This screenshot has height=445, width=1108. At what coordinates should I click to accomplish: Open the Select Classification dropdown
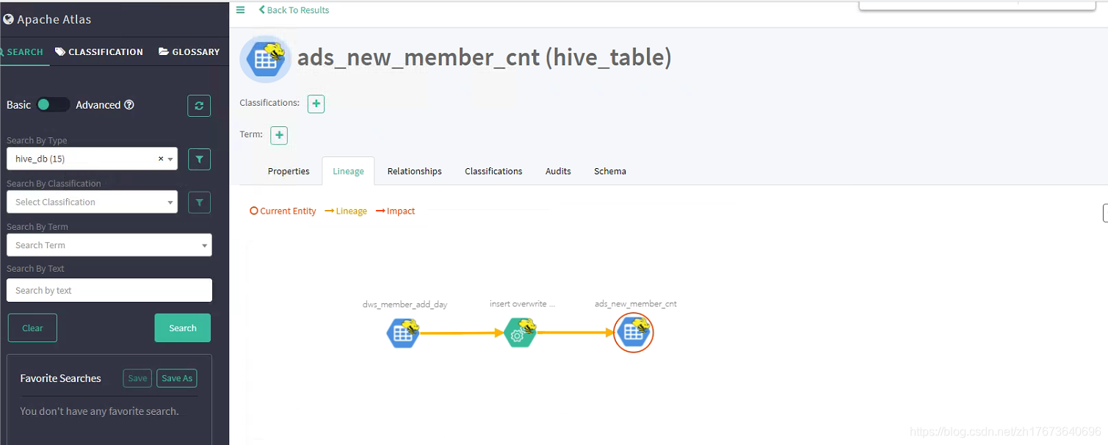92,202
